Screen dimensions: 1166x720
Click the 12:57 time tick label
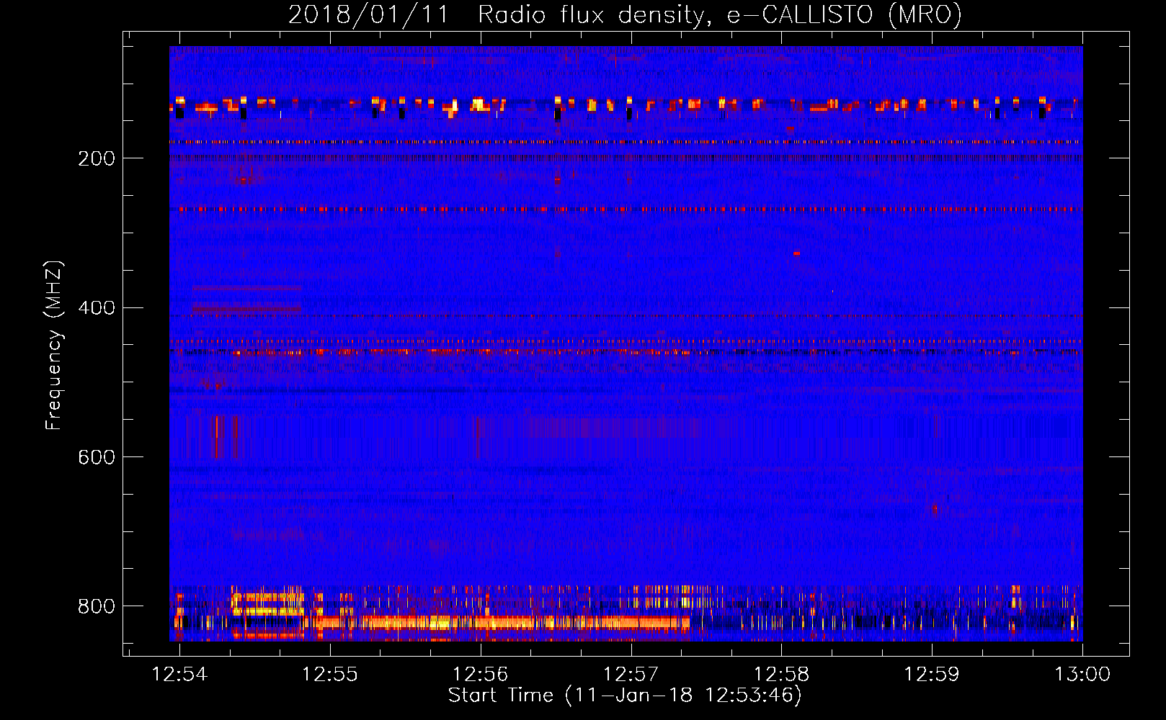631,675
